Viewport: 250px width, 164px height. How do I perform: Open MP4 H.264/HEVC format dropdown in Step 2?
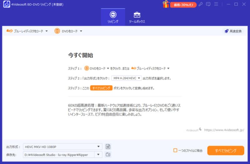pos(127,78)
